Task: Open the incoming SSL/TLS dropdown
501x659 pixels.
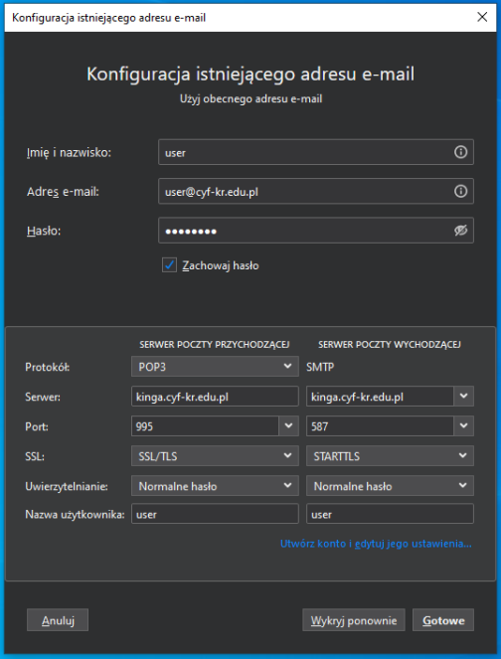Action: tap(215, 456)
